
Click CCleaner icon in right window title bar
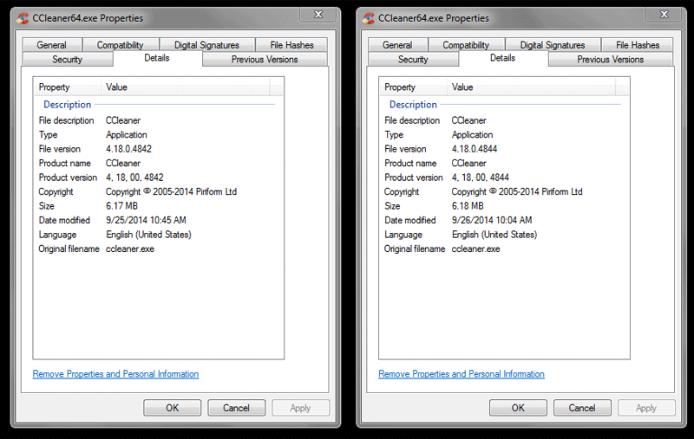pos(368,18)
